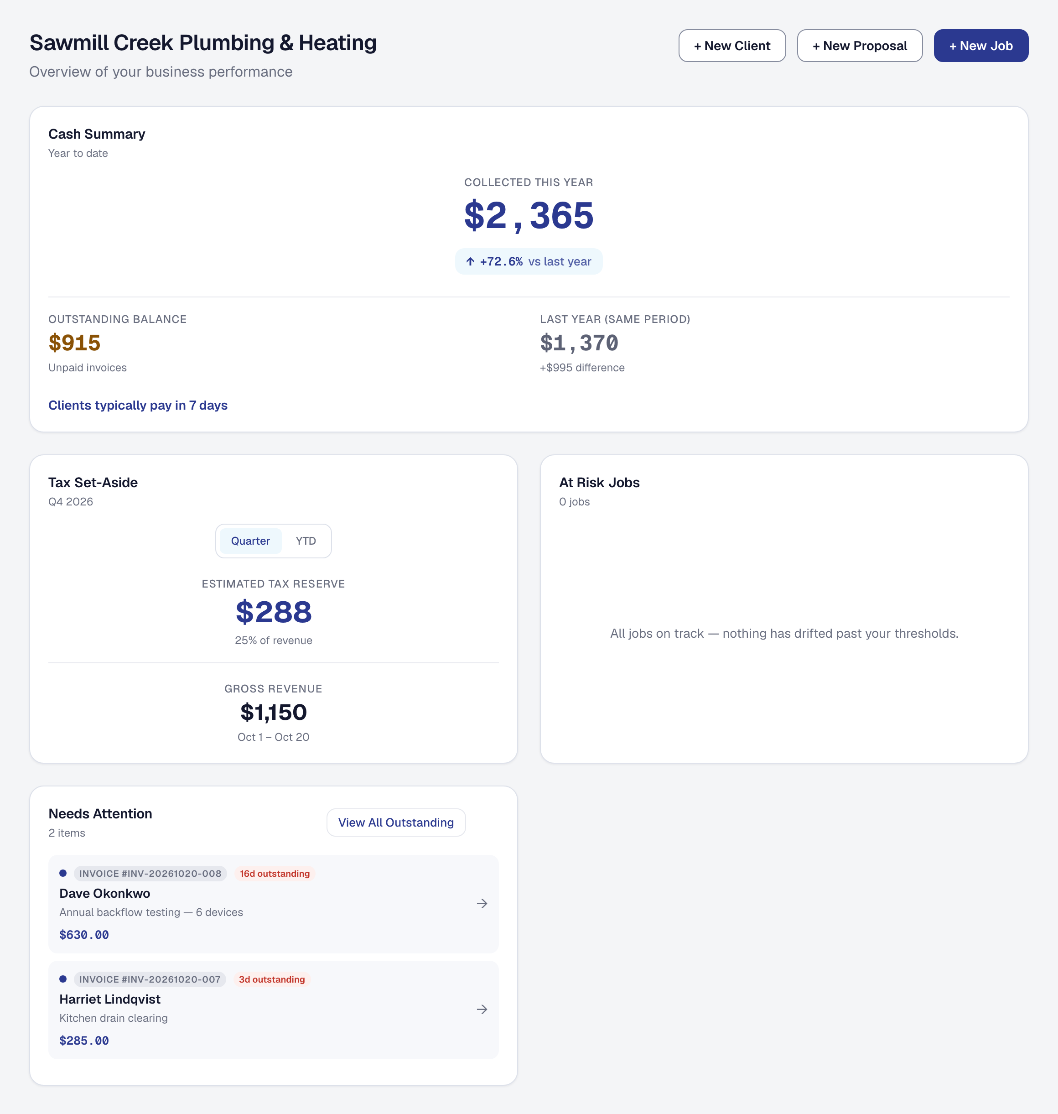Follow the Clients typically pay in 7 days link

(138, 405)
